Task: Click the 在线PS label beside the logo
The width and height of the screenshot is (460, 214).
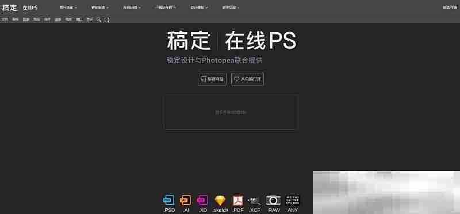Action: [30, 8]
